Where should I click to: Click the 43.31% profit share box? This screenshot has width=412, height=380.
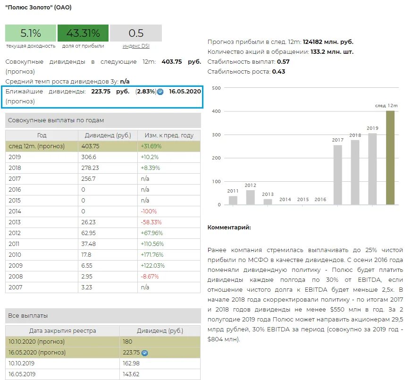click(x=83, y=33)
